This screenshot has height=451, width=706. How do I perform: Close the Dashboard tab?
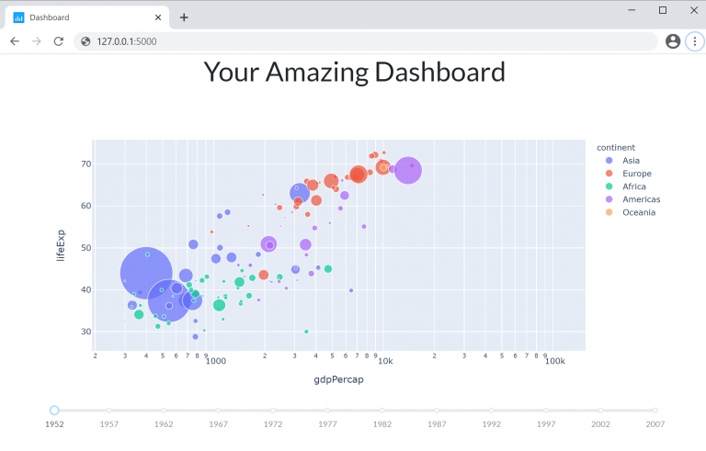point(158,17)
